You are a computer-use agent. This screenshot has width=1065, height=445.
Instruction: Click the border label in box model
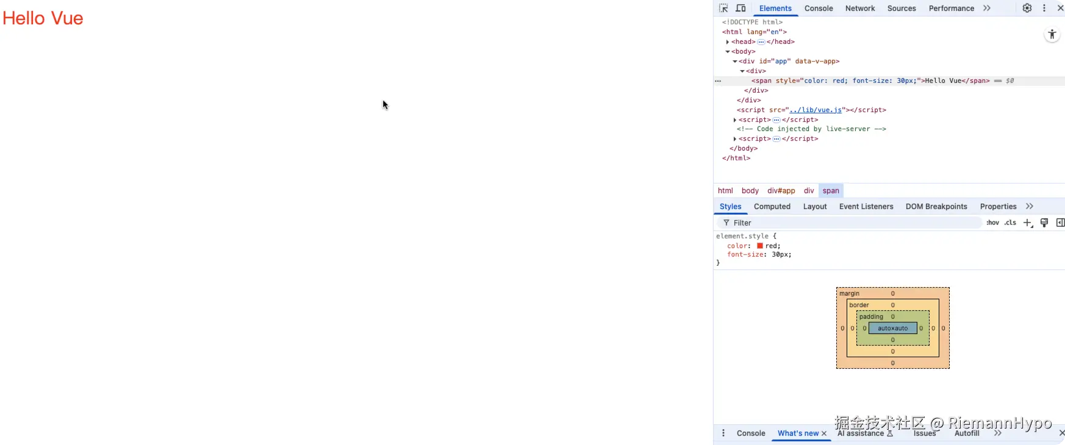click(859, 305)
